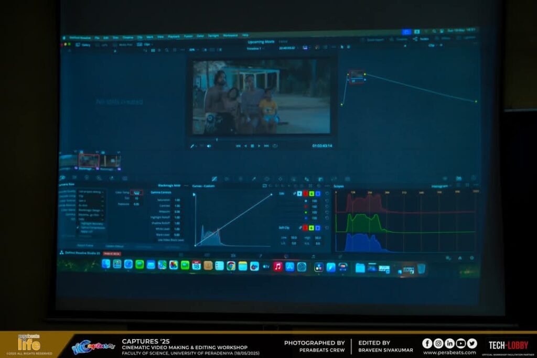Open the Fairlight menu
The width and height of the screenshot is (537, 358).
click(x=213, y=36)
